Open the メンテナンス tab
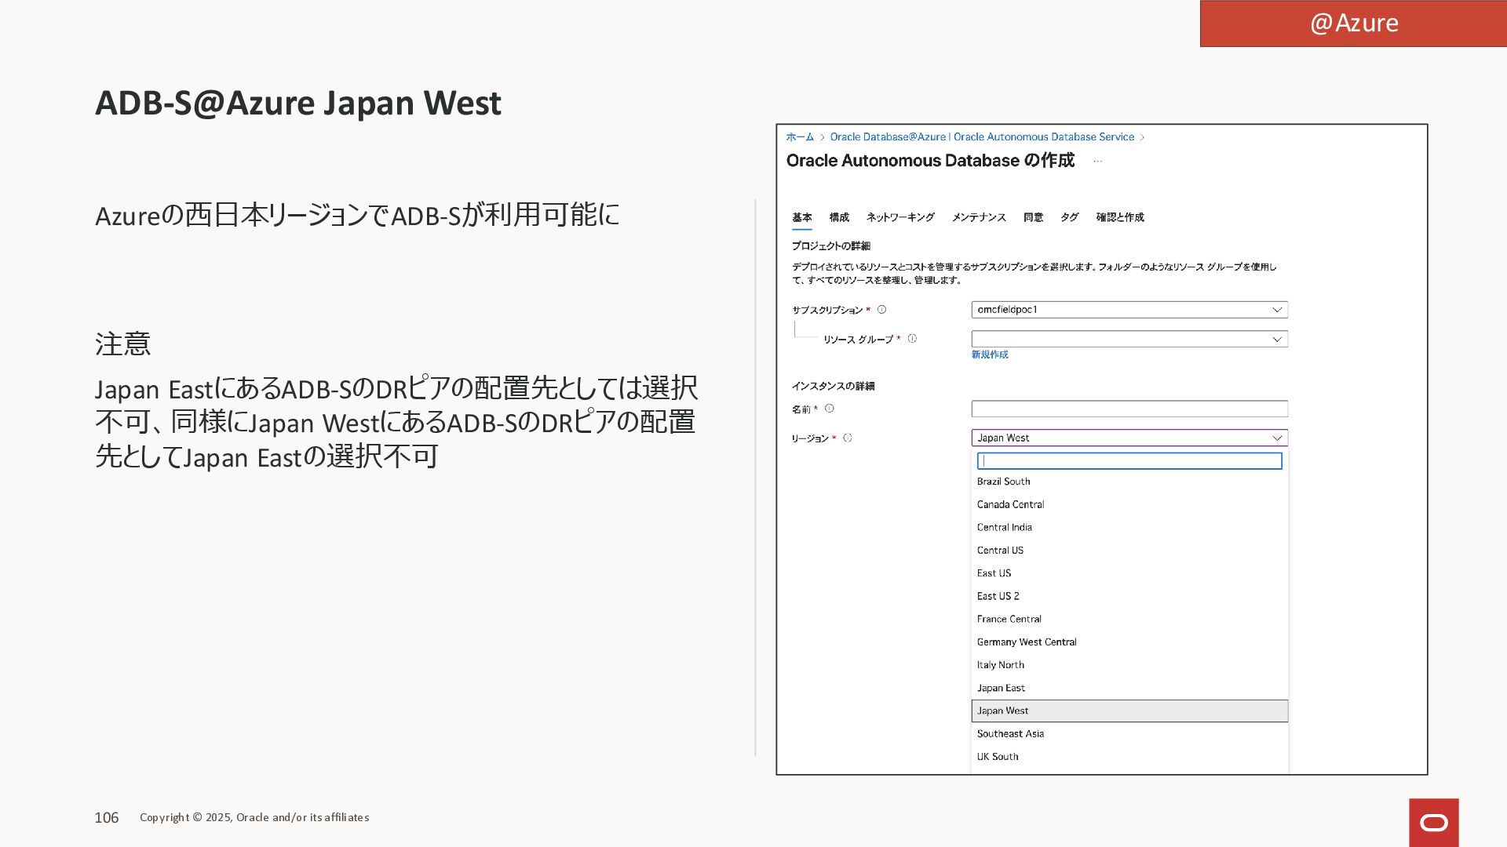This screenshot has width=1507, height=847. click(x=978, y=217)
